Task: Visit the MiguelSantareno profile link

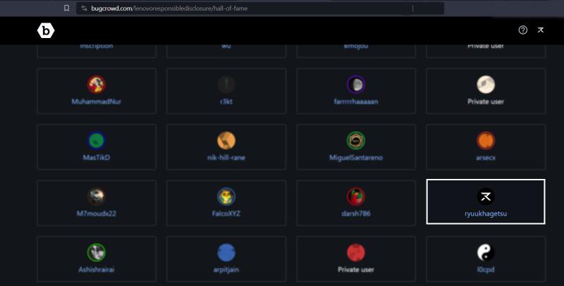Action: point(356,157)
